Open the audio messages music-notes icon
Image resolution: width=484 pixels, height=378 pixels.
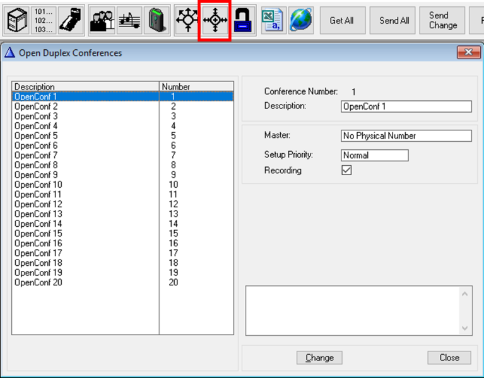pos(129,20)
